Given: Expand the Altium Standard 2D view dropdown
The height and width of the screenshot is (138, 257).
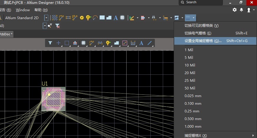Looking at the screenshot, I should point(46,18).
